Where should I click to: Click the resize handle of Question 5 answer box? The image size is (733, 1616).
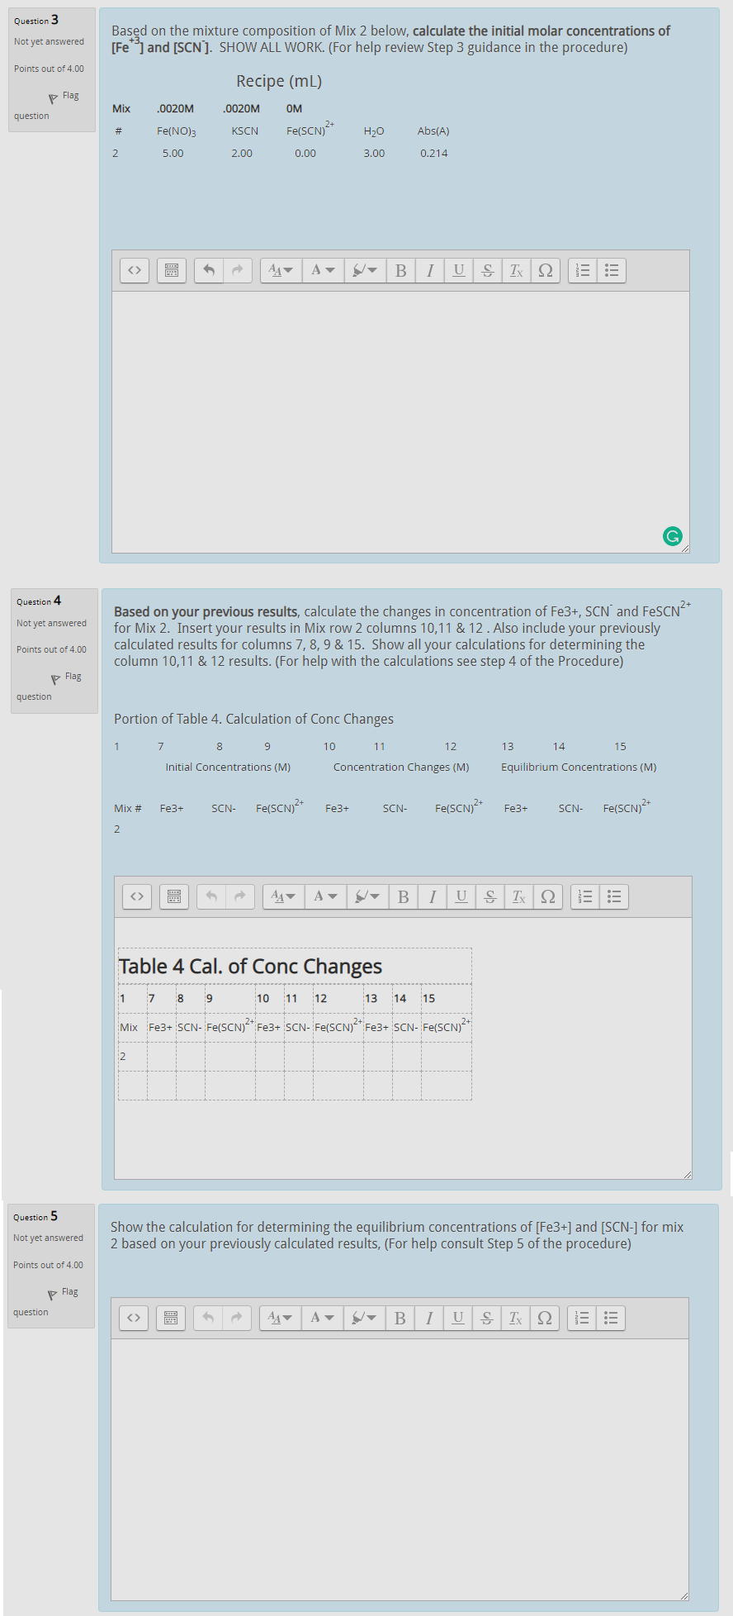[684, 1595]
